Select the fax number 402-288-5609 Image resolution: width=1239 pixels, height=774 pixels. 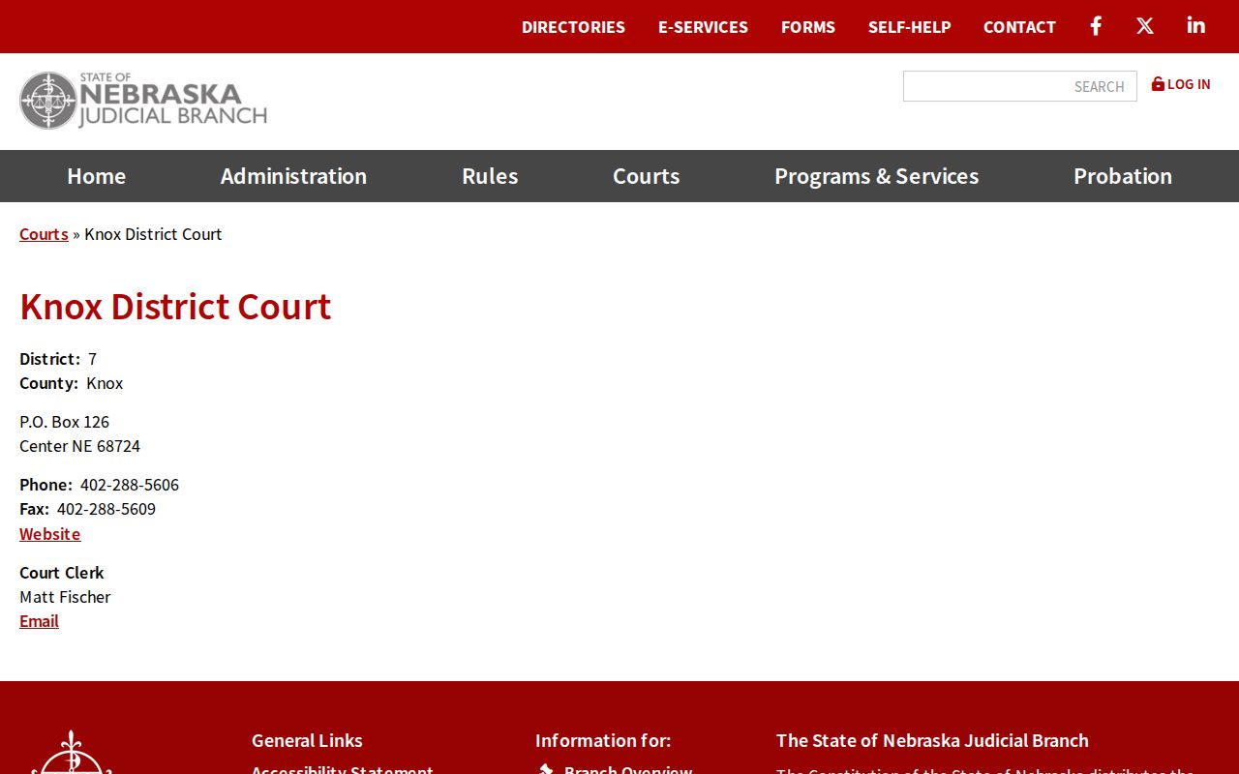106,509
